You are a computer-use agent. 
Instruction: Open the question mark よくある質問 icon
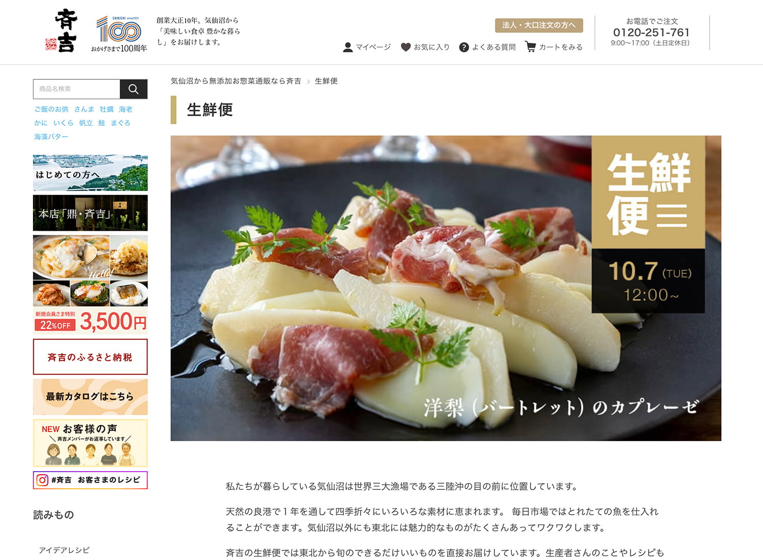tap(464, 47)
